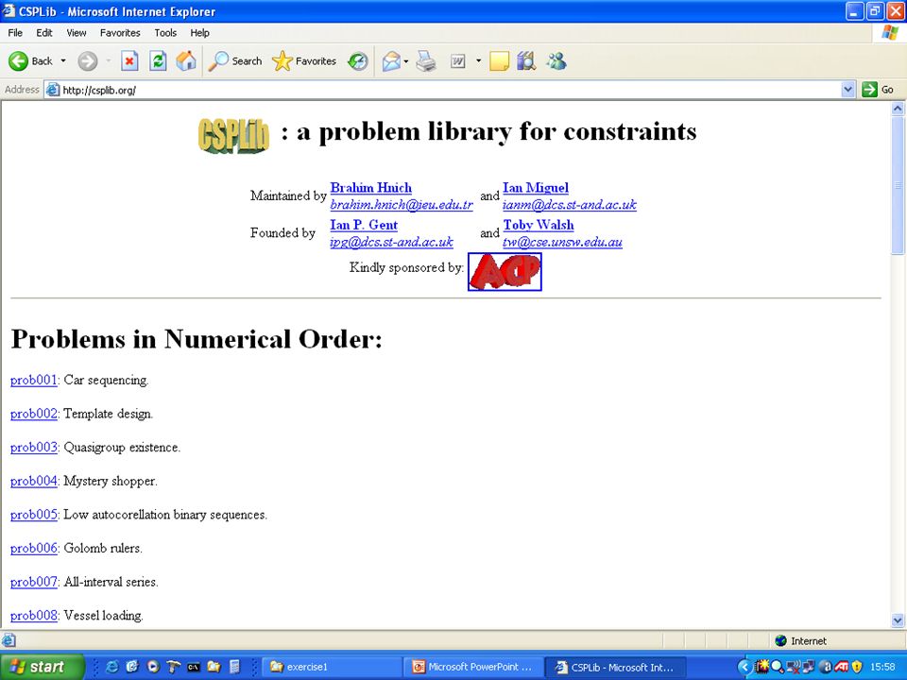Open the Brahim Hnich link
Image resolution: width=907 pixels, height=680 pixels.
[370, 188]
